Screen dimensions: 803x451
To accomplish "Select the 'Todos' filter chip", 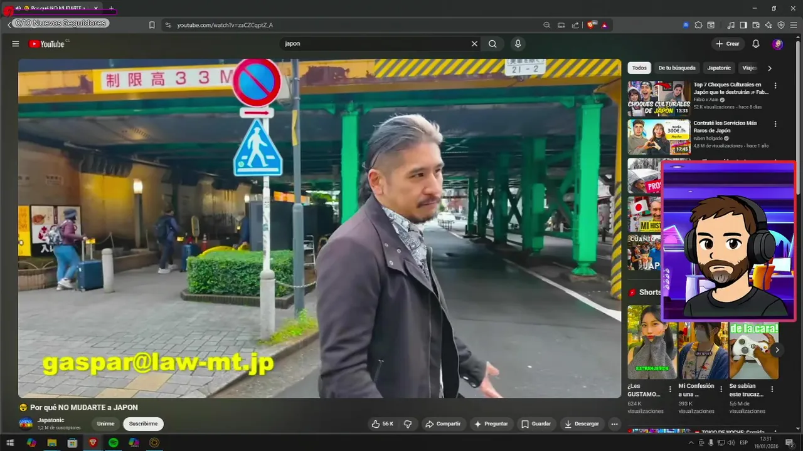I will pos(639,68).
